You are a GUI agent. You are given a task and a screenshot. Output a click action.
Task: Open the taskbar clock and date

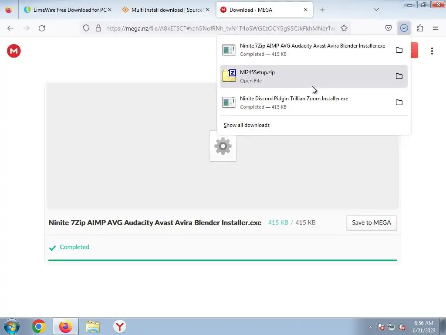pyautogui.click(x=424, y=327)
